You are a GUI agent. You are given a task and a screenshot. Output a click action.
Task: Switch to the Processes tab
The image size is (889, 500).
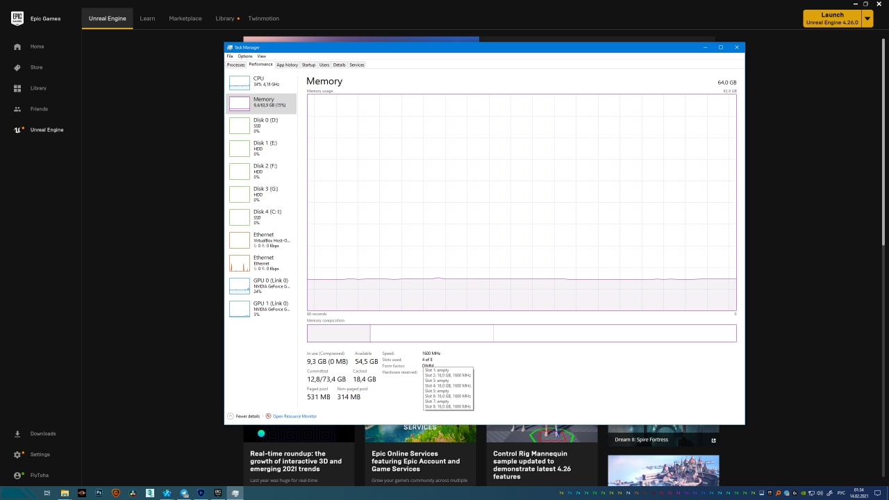tap(236, 65)
